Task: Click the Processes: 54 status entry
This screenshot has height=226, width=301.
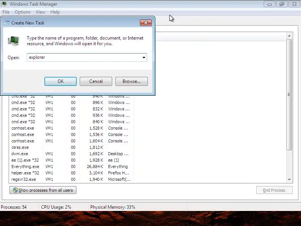Action: pyautogui.click(x=14, y=207)
